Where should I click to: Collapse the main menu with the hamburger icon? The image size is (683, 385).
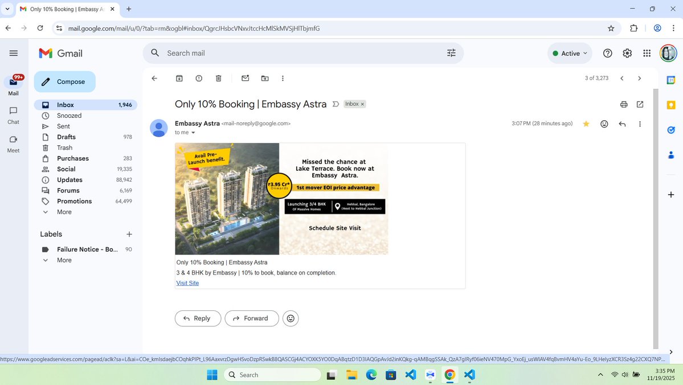(x=14, y=52)
